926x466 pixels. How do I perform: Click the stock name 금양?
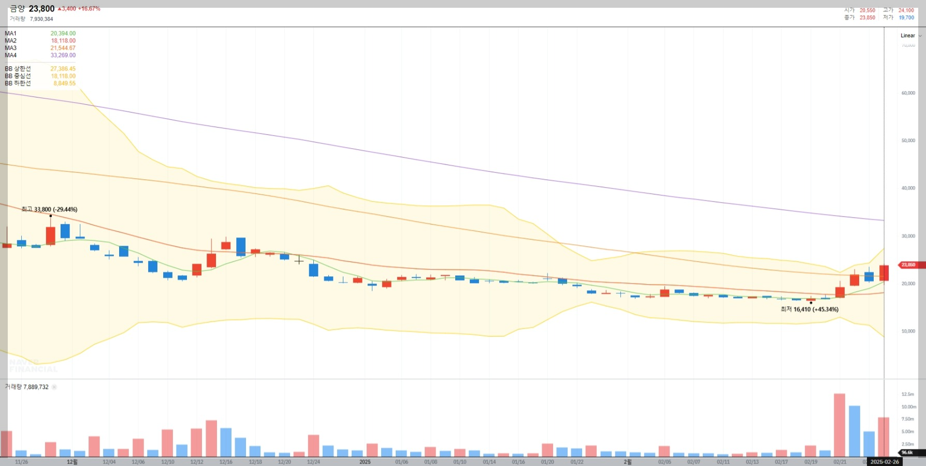(x=17, y=9)
